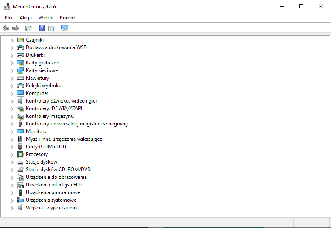This screenshot has width=331, height=228.
Task: Expand Karty sieciowe chevron
Action: (x=12, y=70)
